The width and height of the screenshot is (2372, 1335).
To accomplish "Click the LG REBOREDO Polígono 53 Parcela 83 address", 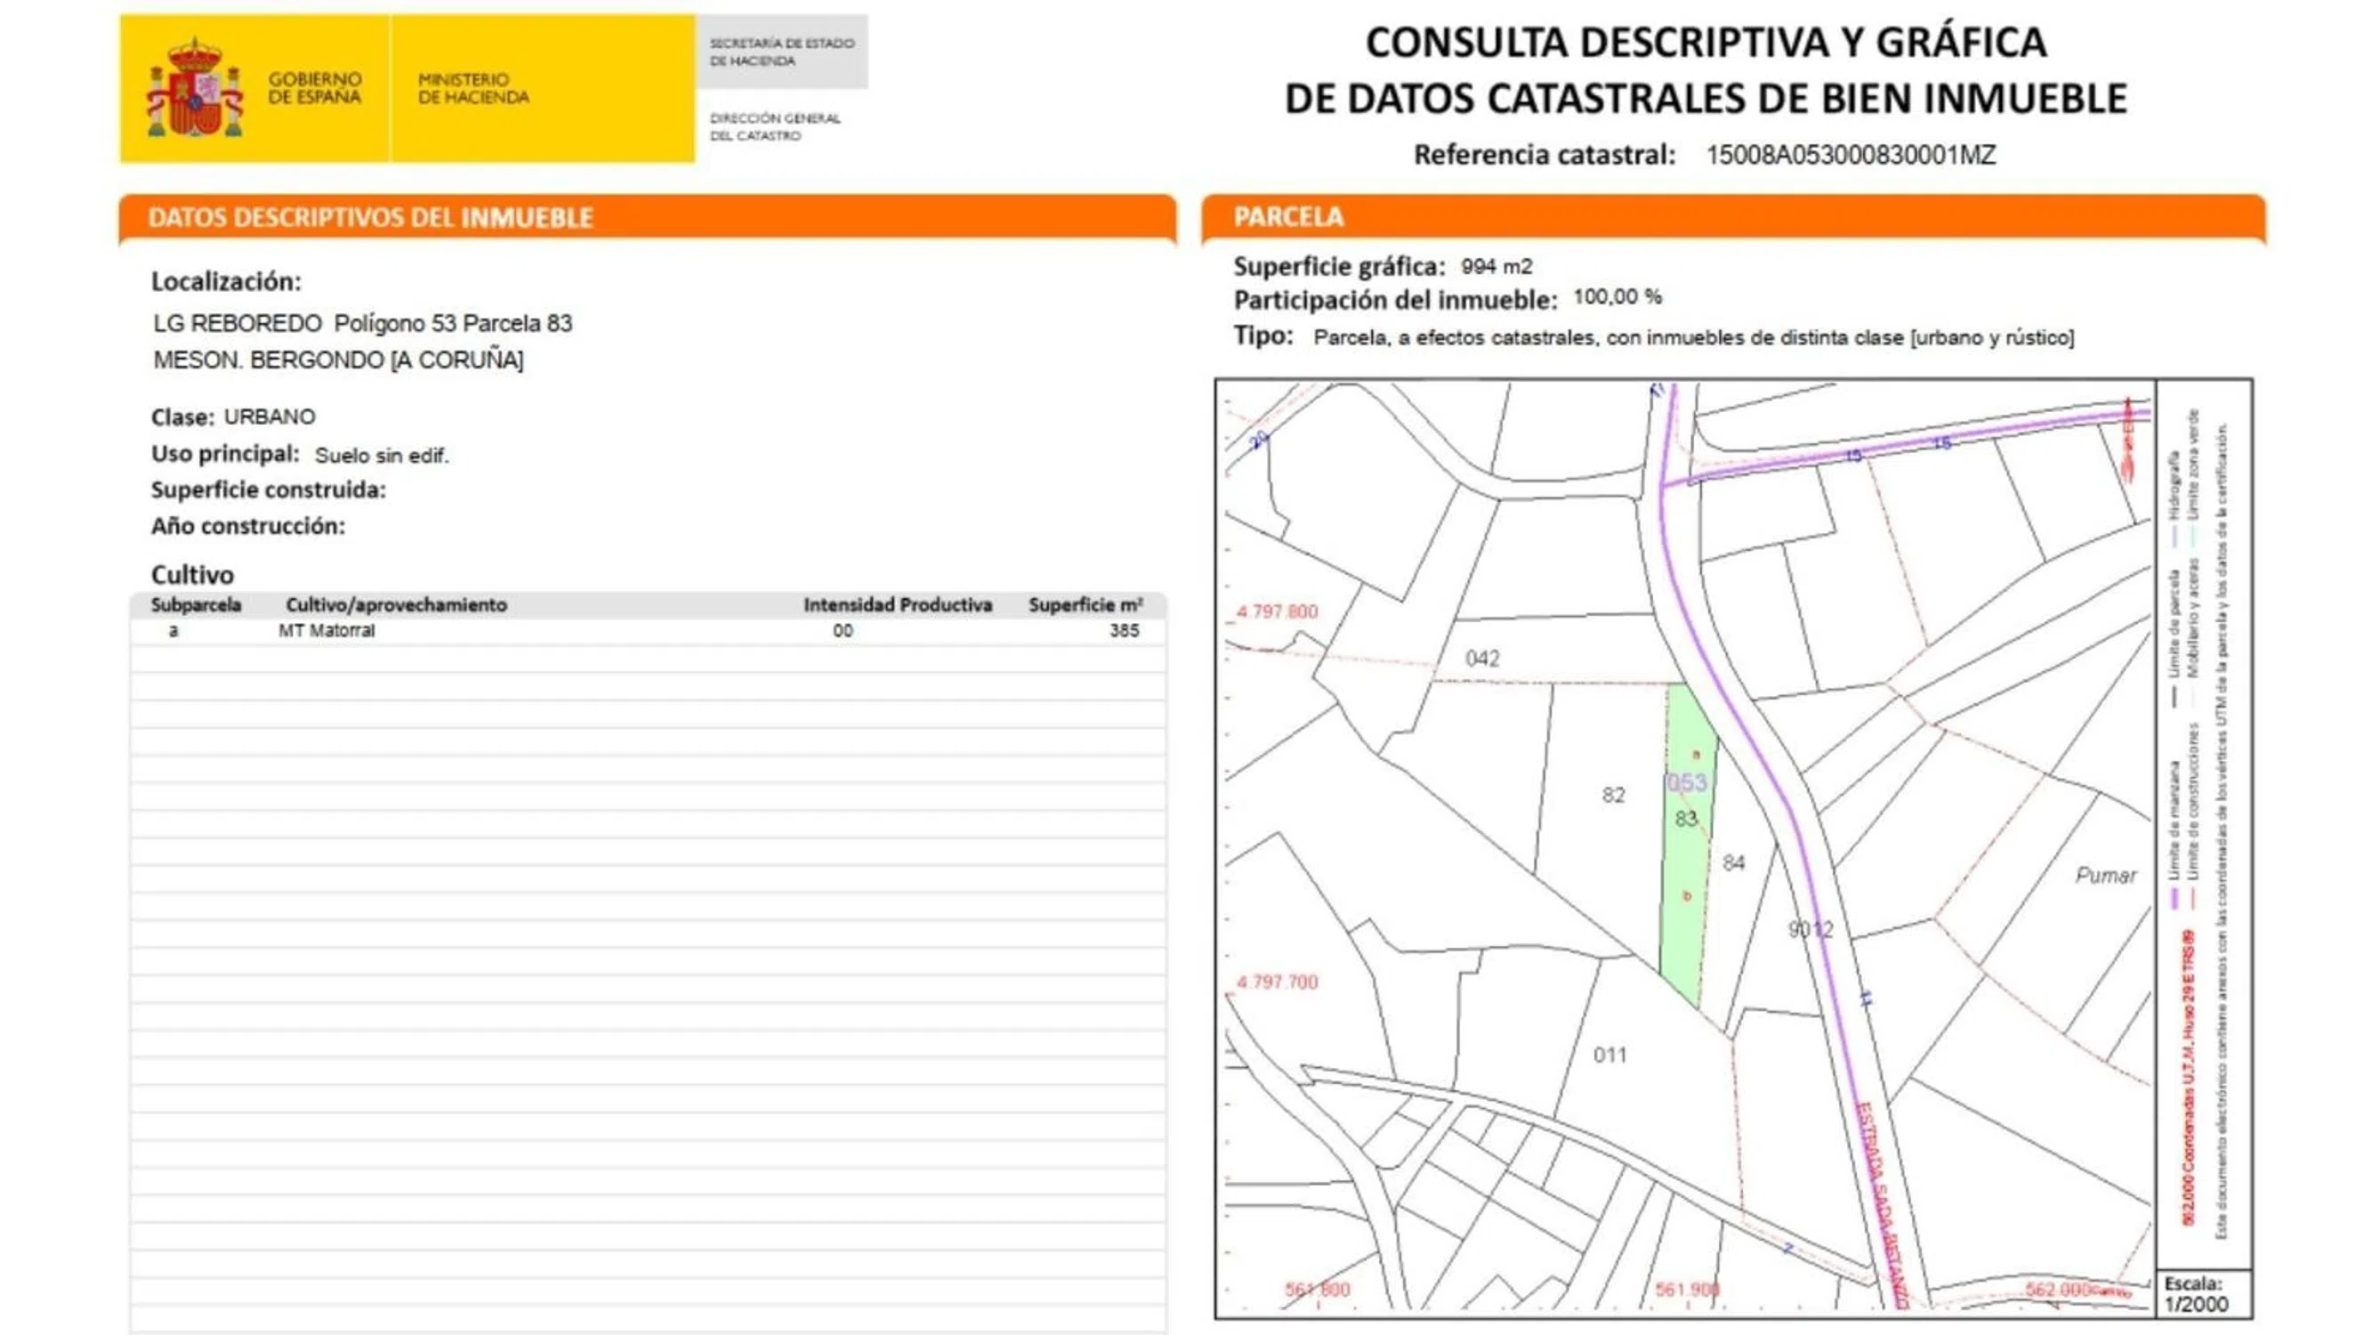I will point(363,323).
